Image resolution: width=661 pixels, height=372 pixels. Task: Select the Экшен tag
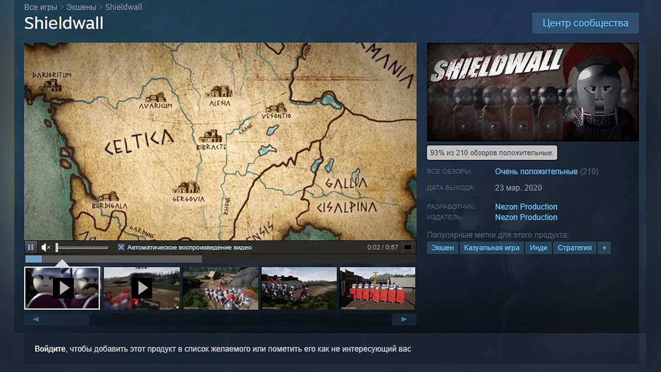tap(442, 248)
